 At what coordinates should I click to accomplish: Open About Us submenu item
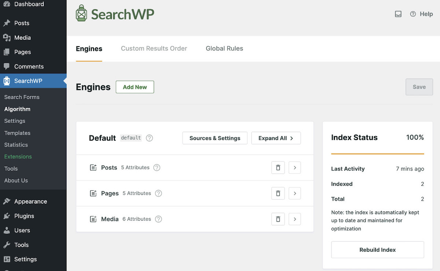[x=16, y=180]
